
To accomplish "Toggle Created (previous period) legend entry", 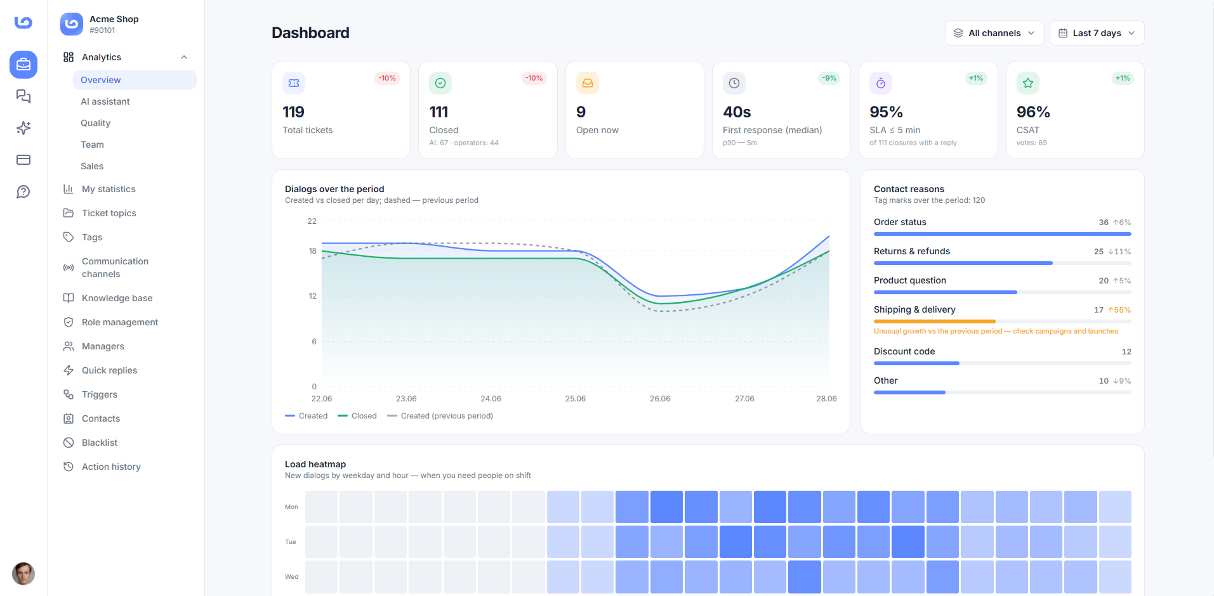I will click(440, 416).
